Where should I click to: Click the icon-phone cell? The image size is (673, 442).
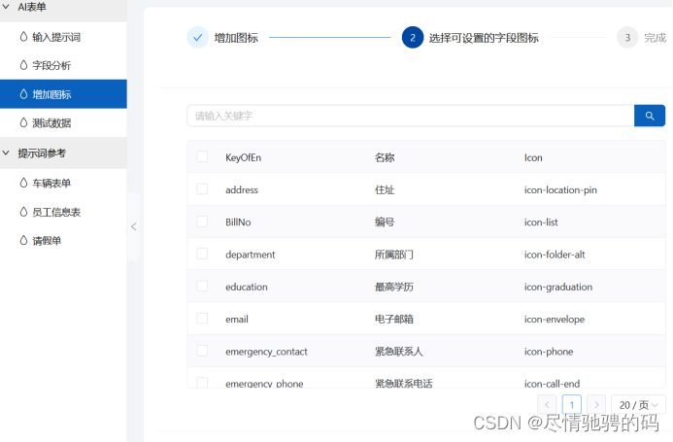click(x=549, y=352)
